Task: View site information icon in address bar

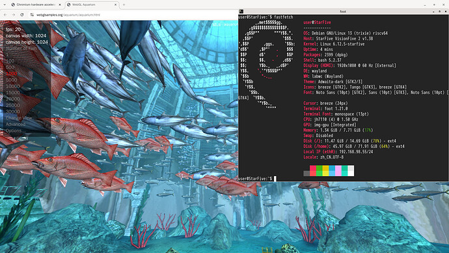Action: [x=32, y=14]
